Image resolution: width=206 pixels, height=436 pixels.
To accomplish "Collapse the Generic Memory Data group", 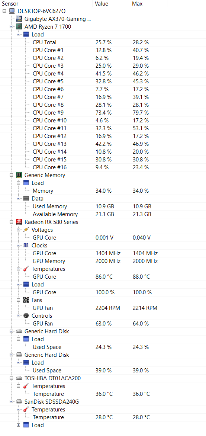I will tap(18, 199).
